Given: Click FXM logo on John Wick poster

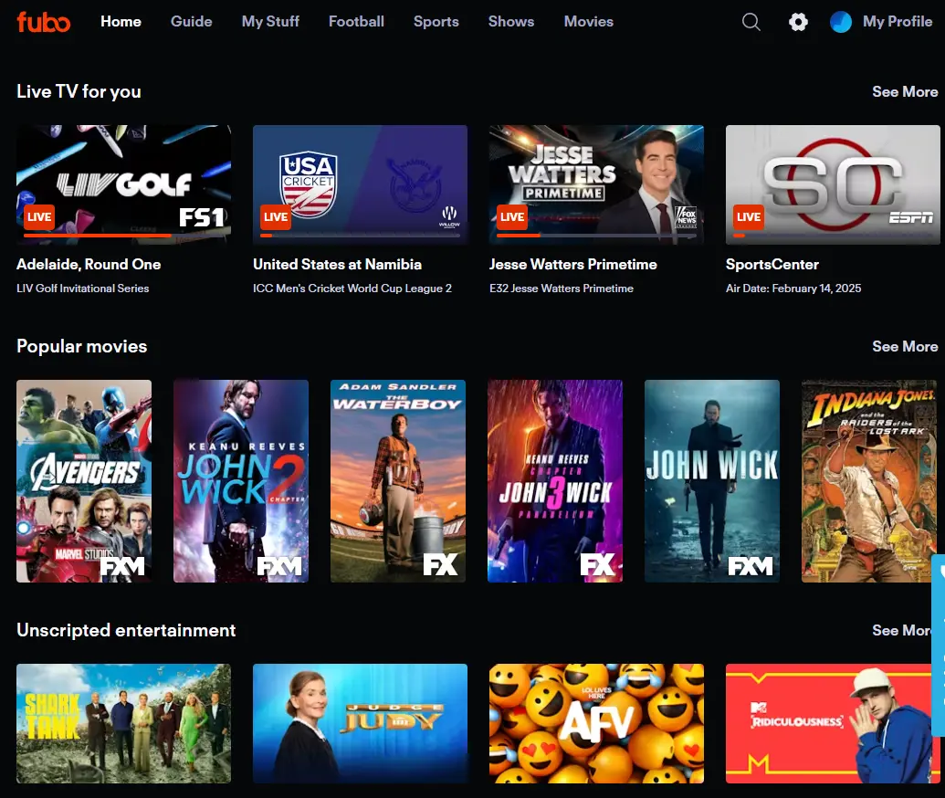Looking at the screenshot, I should click(751, 566).
